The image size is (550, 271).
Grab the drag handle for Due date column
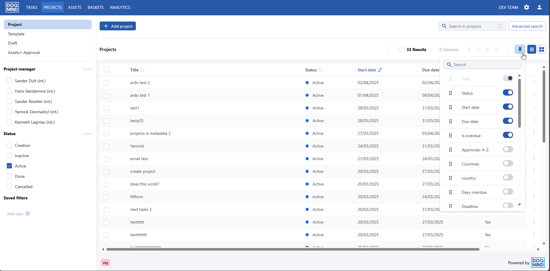point(450,121)
